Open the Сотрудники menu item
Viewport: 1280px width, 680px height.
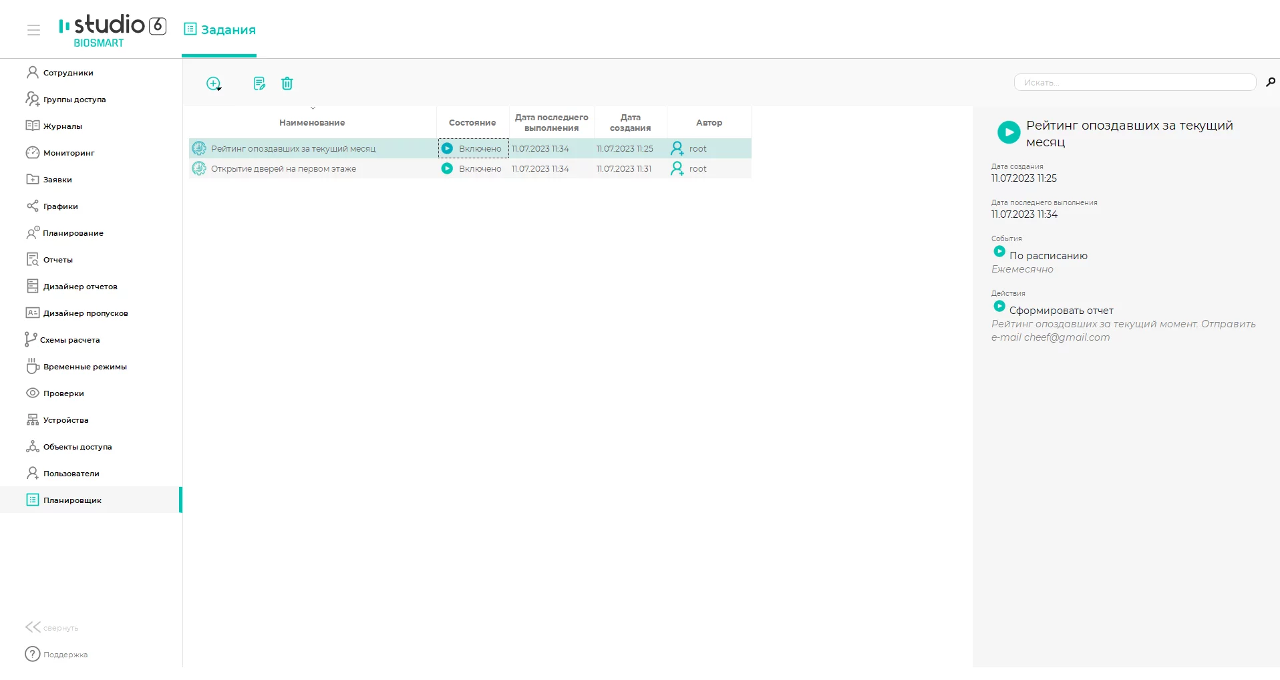click(x=67, y=73)
